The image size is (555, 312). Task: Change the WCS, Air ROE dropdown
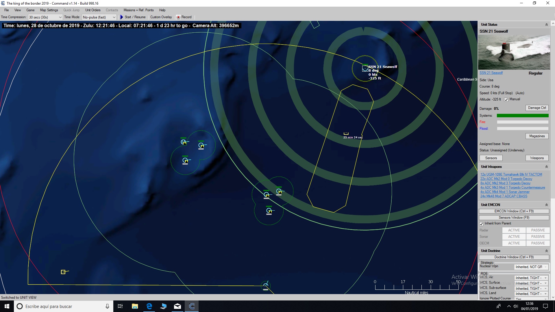point(531,278)
